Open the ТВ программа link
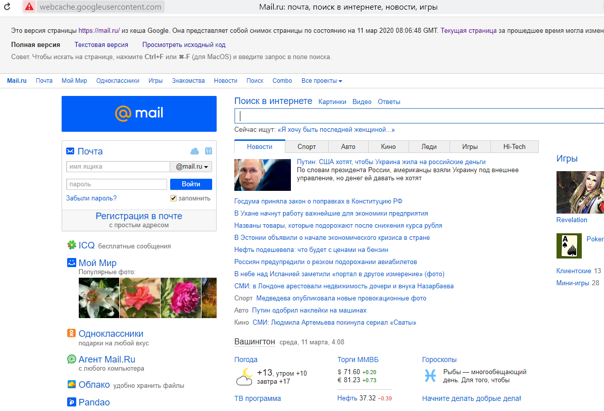Image resolution: width=604 pixels, height=411 pixels. pyautogui.click(x=258, y=398)
